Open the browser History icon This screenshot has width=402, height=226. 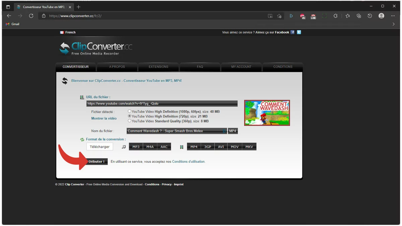point(370,16)
